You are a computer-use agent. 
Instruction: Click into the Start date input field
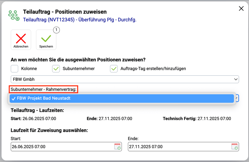pyautogui.click(x=61, y=146)
